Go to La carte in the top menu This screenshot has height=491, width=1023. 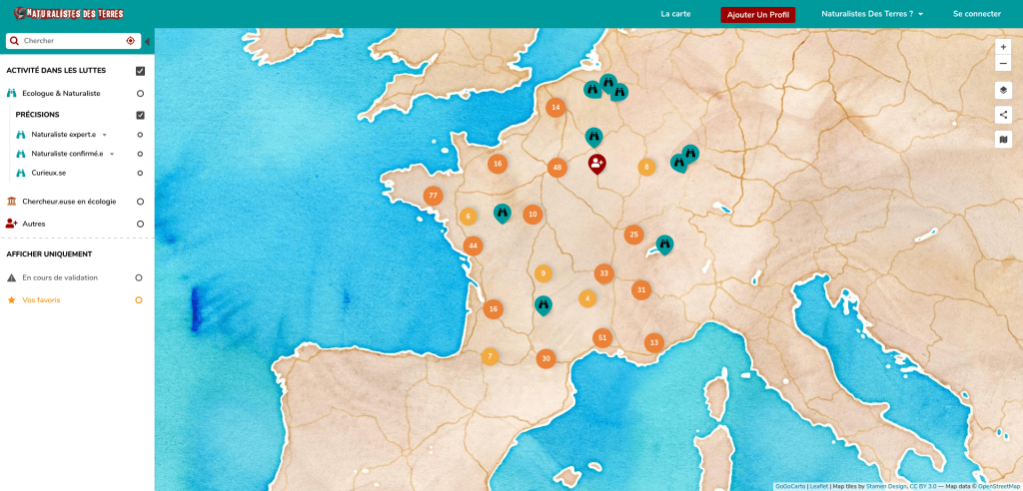click(x=675, y=14)
